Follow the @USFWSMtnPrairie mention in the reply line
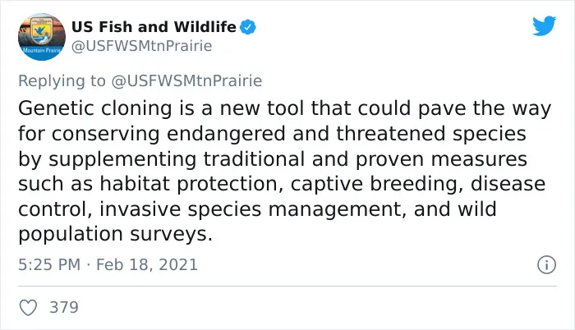 186,80
